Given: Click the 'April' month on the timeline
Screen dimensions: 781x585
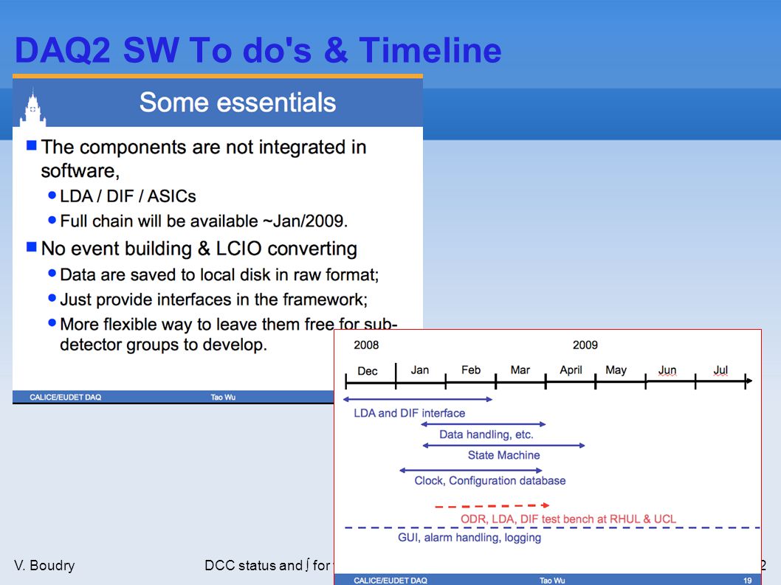Looking at the screenshot, I should coord(571,370).
